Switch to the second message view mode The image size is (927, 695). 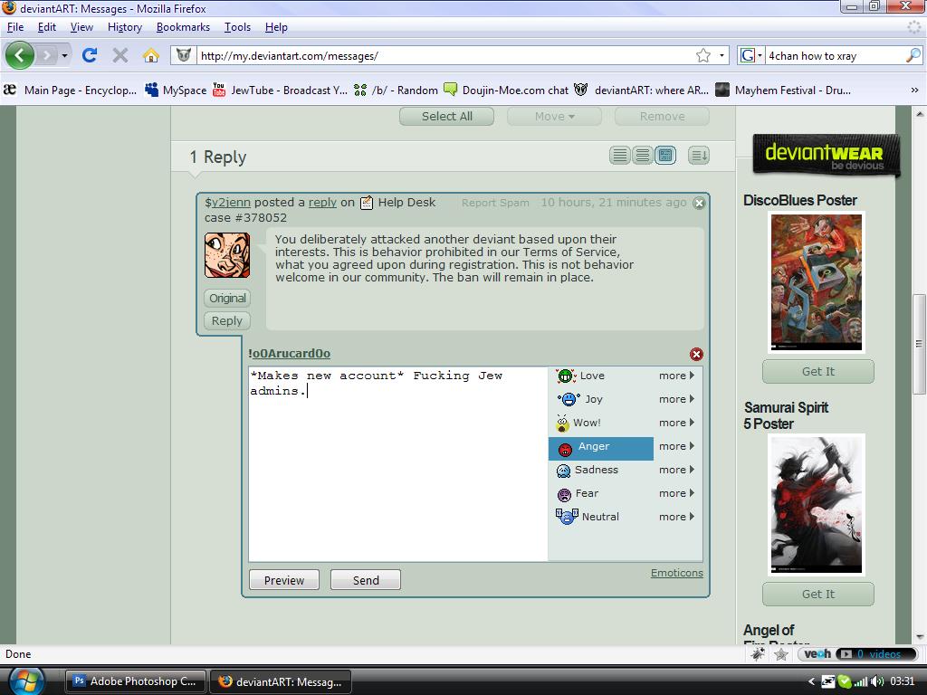[643, 156]
